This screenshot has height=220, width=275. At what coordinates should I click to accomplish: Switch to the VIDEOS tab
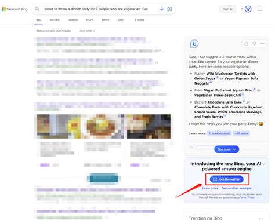73,20
